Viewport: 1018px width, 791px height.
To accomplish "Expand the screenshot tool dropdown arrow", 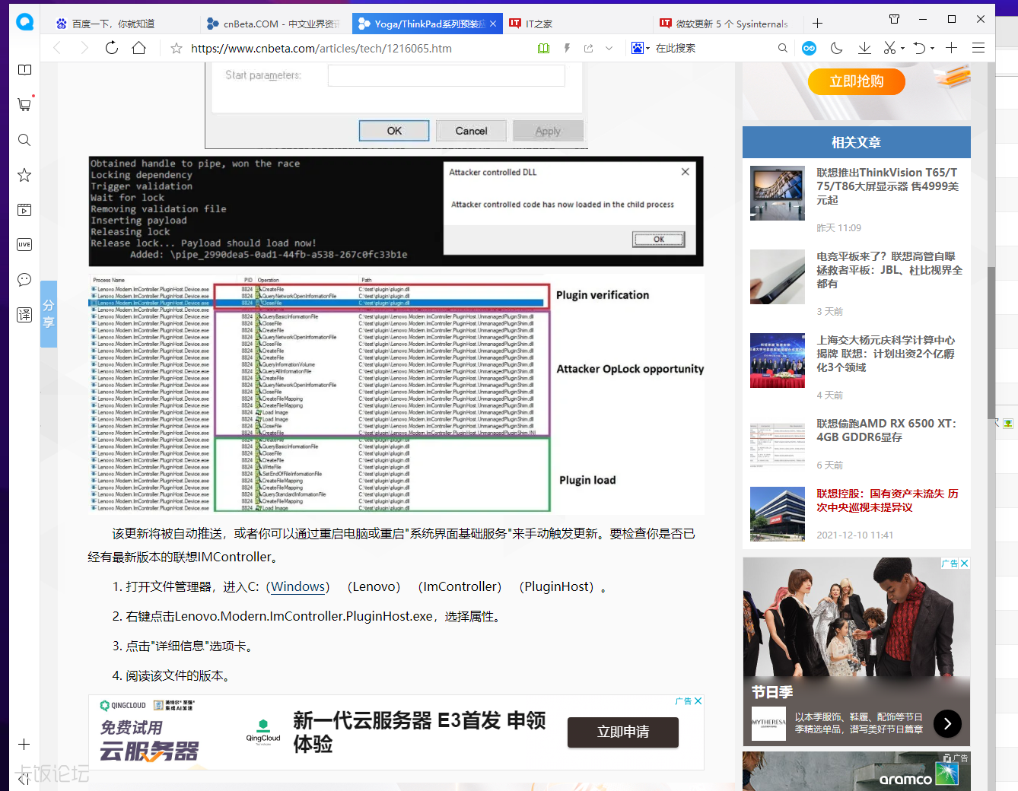I will click(x=902, y=49).
